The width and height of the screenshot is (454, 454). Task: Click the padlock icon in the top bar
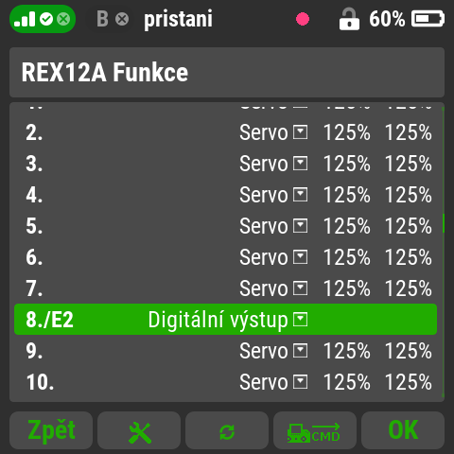pos(349,20)
